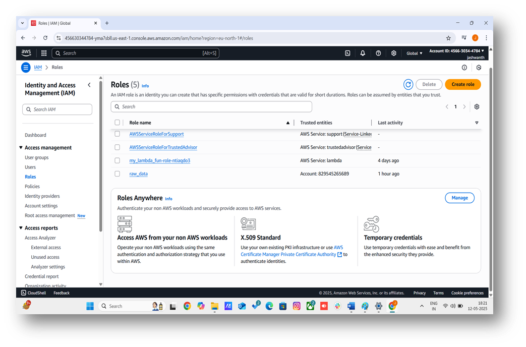Sort by Last activity column arrow
The image size is (526, 347).
pos(477,123)
